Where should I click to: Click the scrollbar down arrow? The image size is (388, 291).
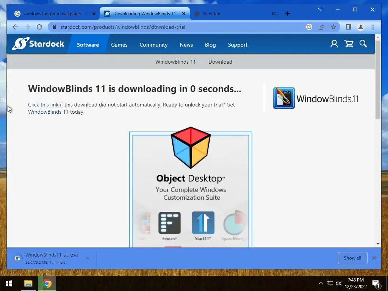[x=378, y=244]
